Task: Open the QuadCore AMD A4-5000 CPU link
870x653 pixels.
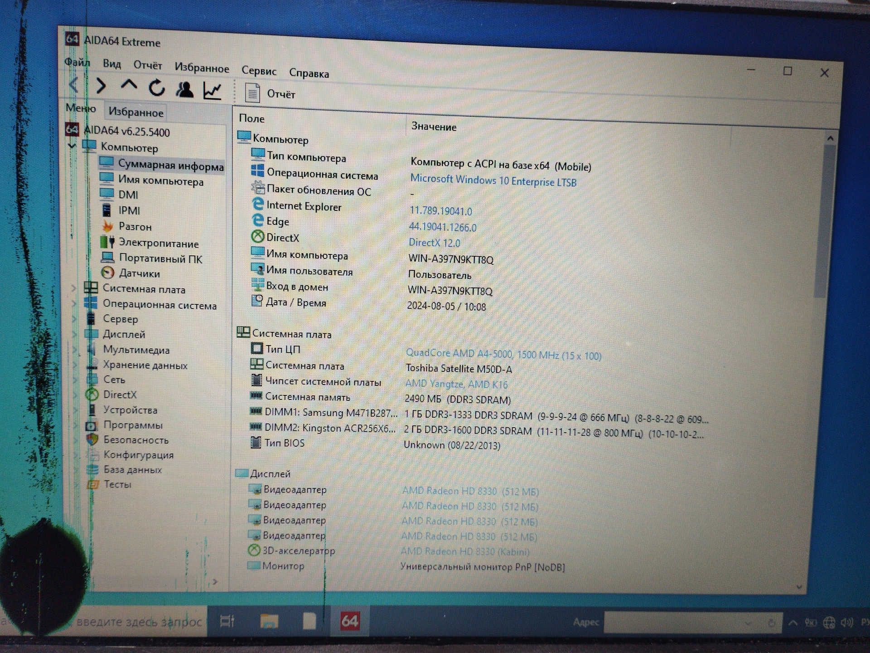Action: coord(503,354)
